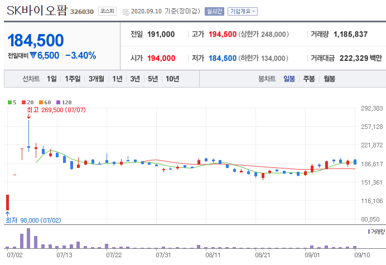Viewport: 386px width, 265px height.
Task: Select the 3년 line chart tab
Action: tap(135, 79)
